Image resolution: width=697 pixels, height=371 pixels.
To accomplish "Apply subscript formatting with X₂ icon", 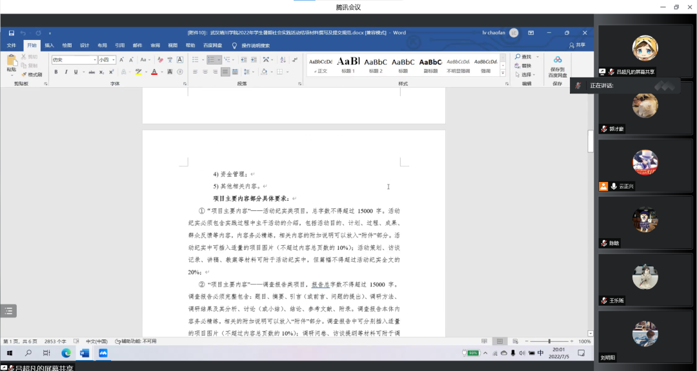I will pos(102,72).
